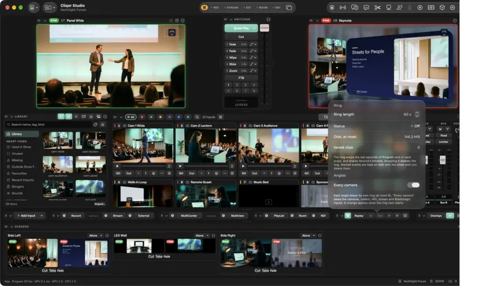
Task: Click the grid layout icon beside 21 inputs
Action: (220, 117)
